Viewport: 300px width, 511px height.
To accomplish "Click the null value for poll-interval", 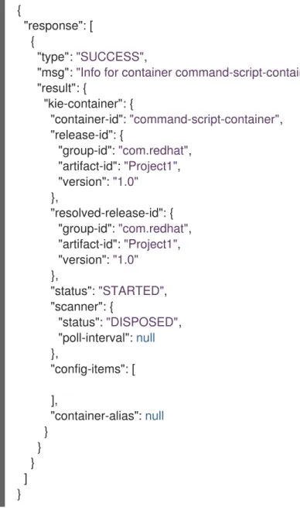I will 145,338.
